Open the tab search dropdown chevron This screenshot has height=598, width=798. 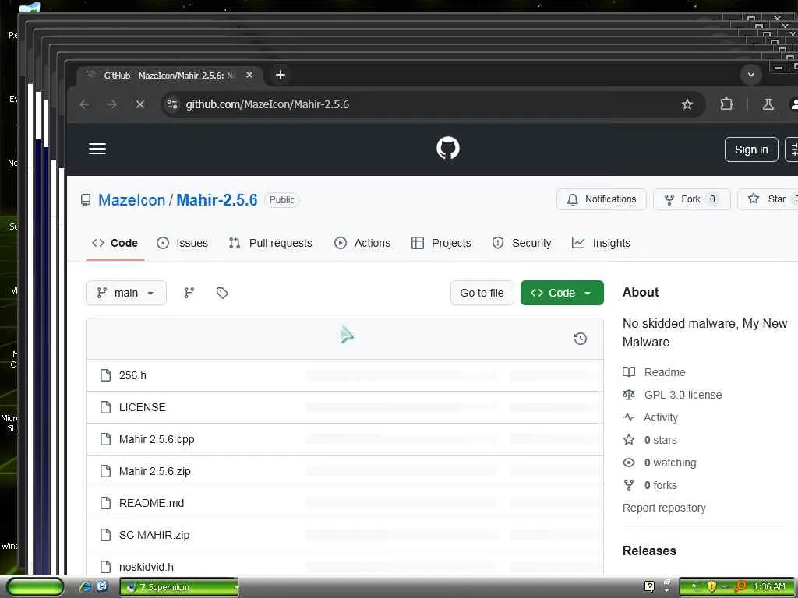coord(750,76)
